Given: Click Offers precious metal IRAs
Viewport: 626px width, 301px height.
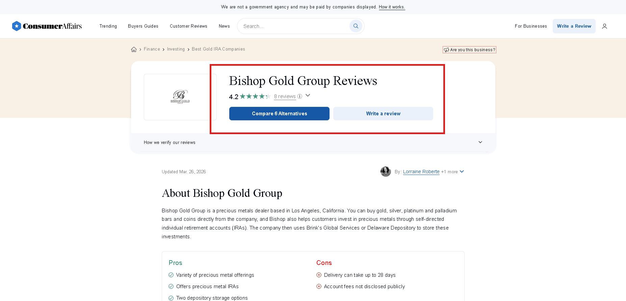Looking at the screenshot, I should (207, 287).
